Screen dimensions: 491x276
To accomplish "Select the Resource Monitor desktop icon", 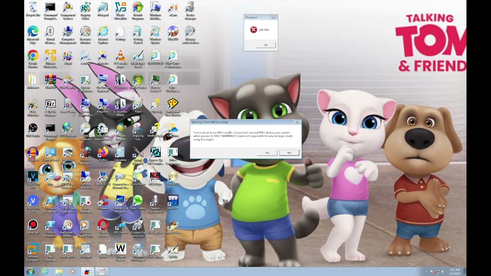I will pyautogui.click(x=86, y=35).
